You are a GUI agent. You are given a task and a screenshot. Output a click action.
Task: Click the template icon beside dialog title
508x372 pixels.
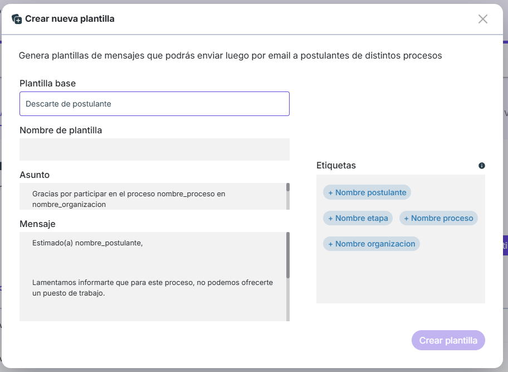pos(17,19)
